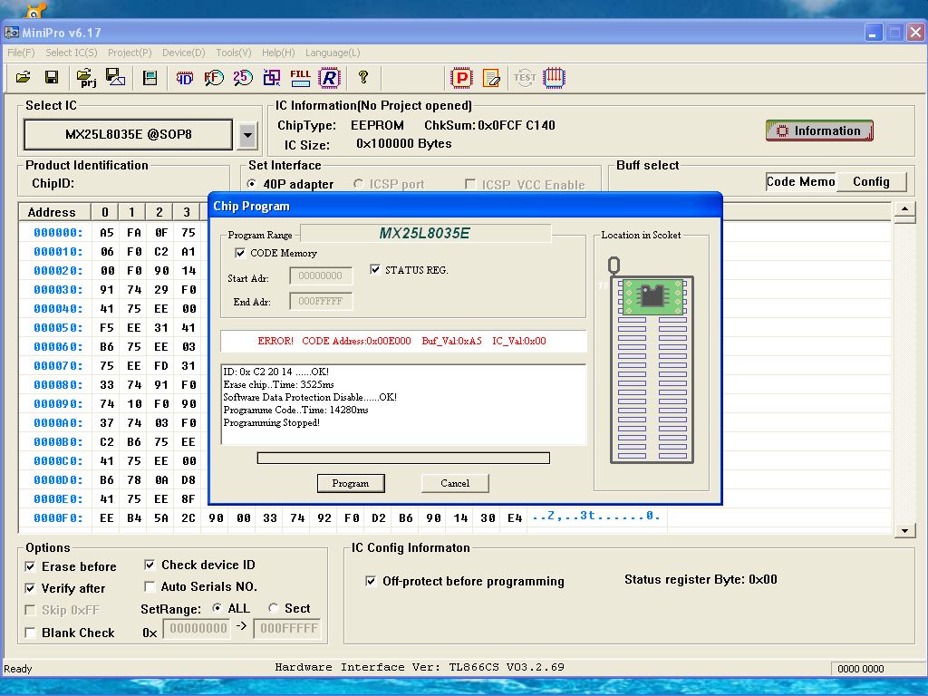The height and width of the screenshot is (696, 928).
Task: Read chip ID with the ID chip icon
Action: click(184, 78)
